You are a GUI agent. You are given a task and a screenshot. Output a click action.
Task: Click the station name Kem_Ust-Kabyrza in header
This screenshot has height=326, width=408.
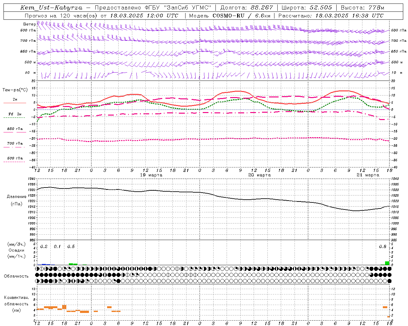[x=51, y=8]
